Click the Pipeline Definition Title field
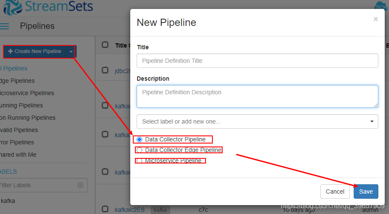This screenshot has width=389, height=214. point(257,61)
